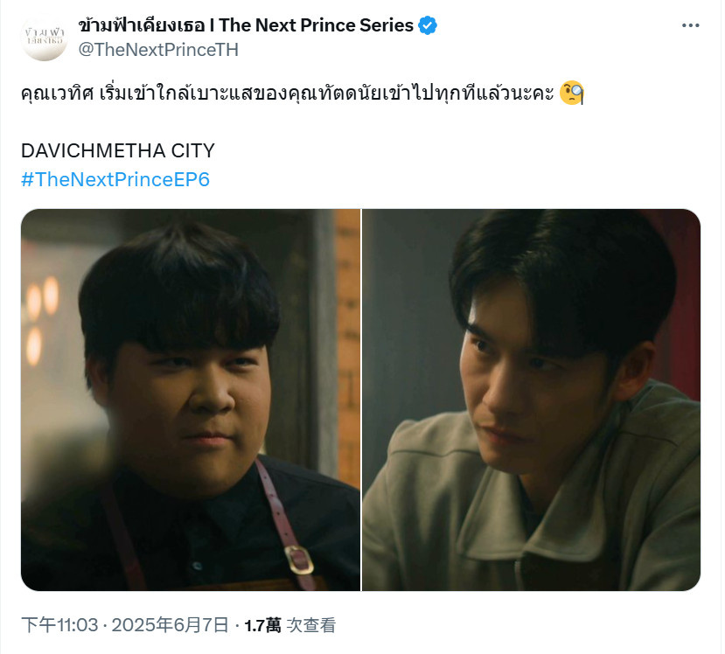Open the left photo with the man in apron

(191, 400)
